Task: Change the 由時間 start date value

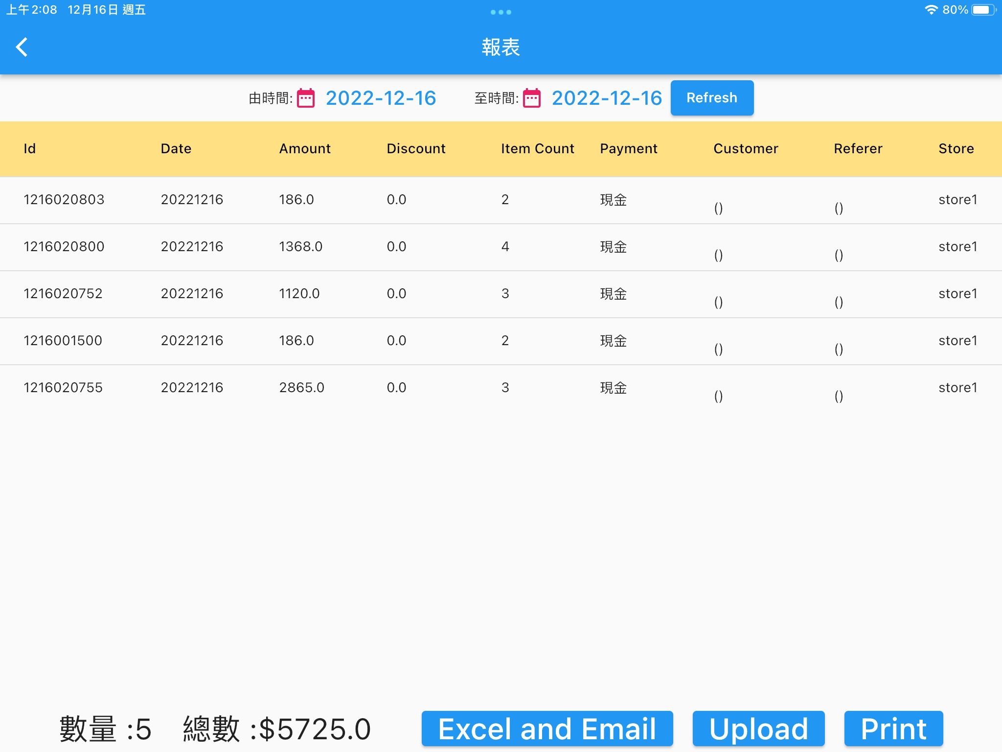Action: (381, 98)
